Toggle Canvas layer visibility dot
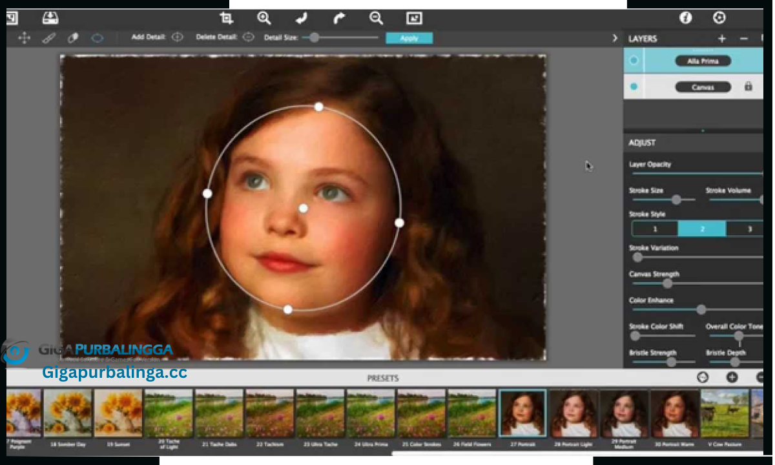 pos(634,87)
